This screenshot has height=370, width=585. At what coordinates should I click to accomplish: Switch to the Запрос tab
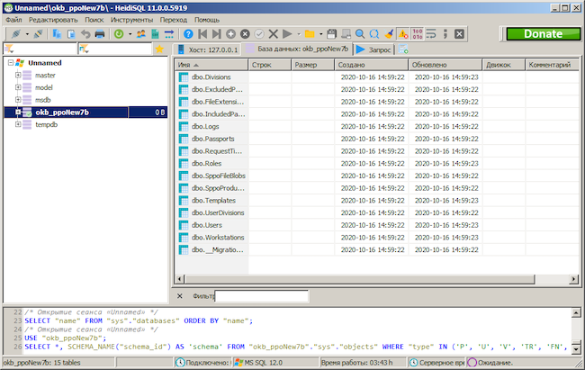(x=376, y=50)
